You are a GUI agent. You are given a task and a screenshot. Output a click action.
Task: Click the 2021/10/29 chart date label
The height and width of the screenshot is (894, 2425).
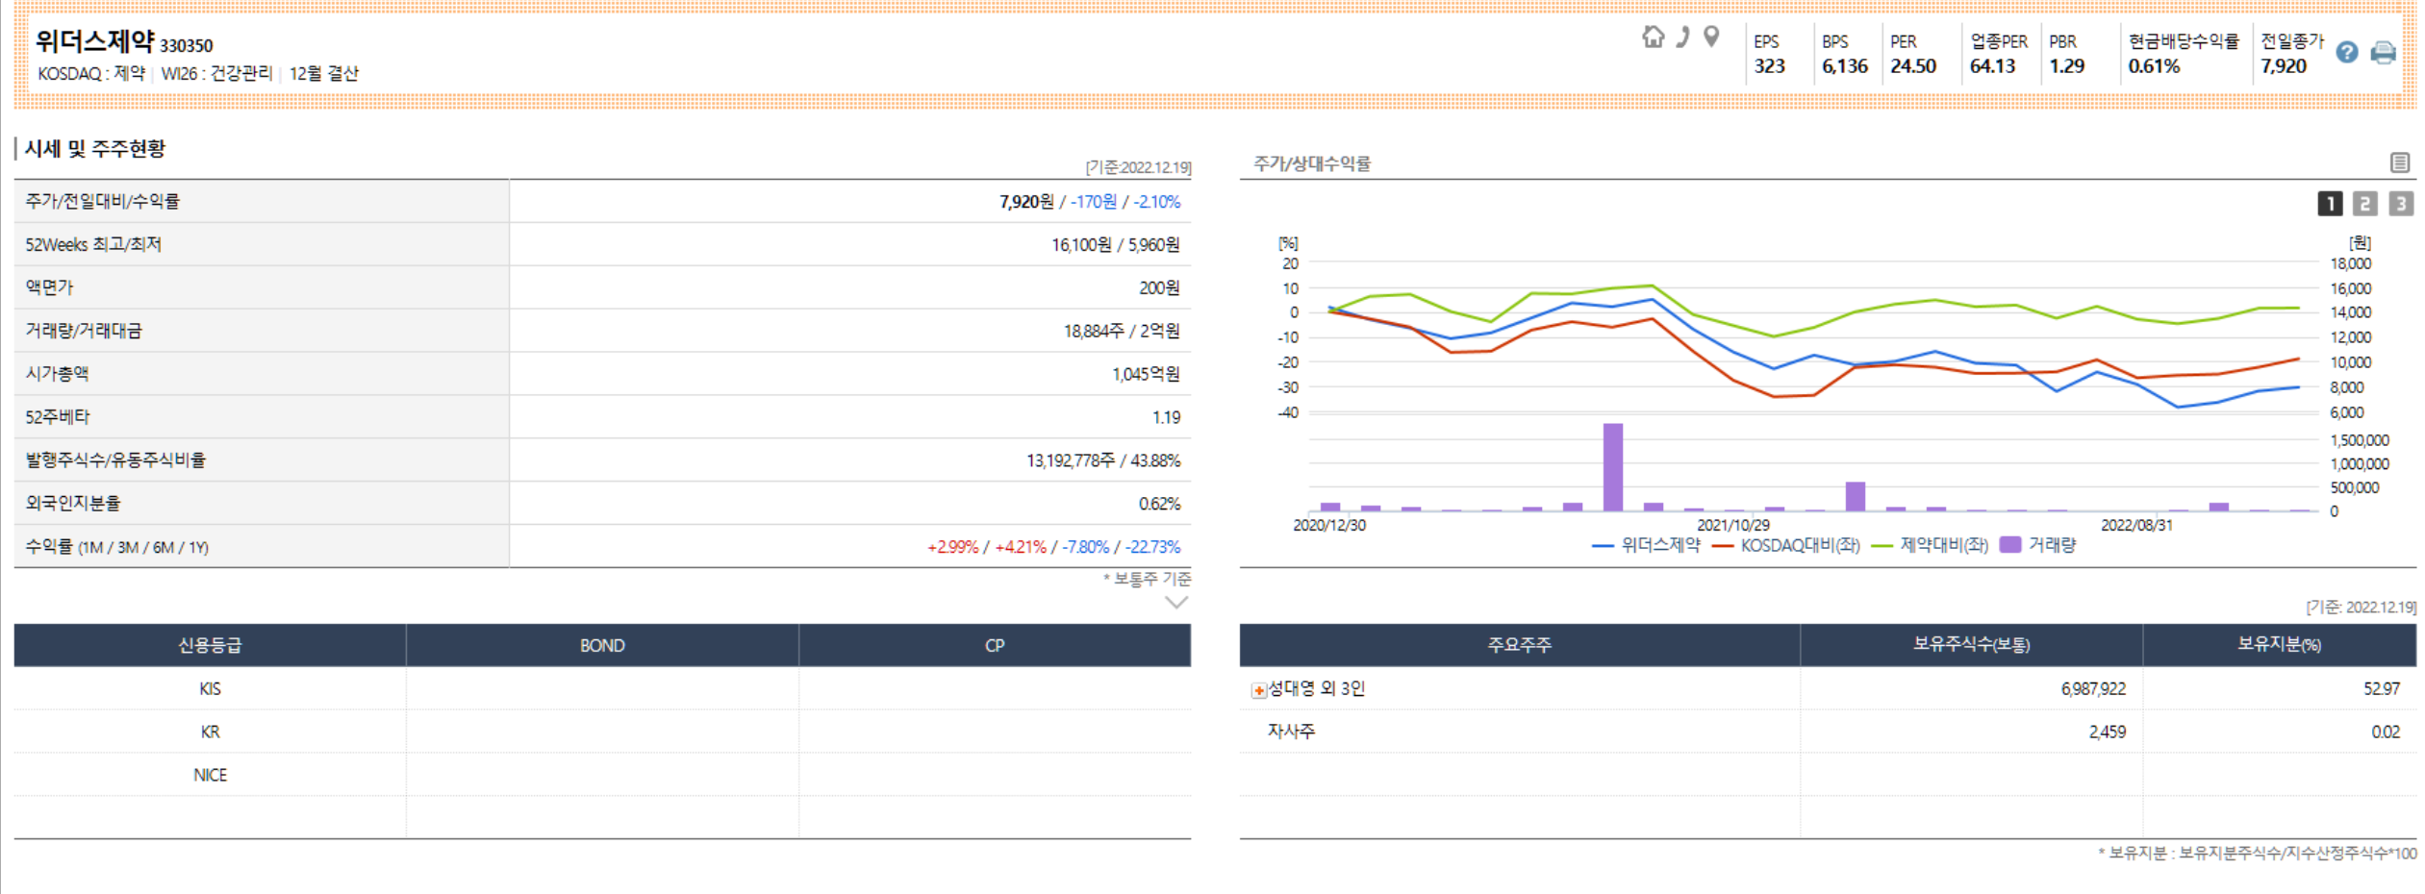pyautogui.click(x=1733, y=525)
